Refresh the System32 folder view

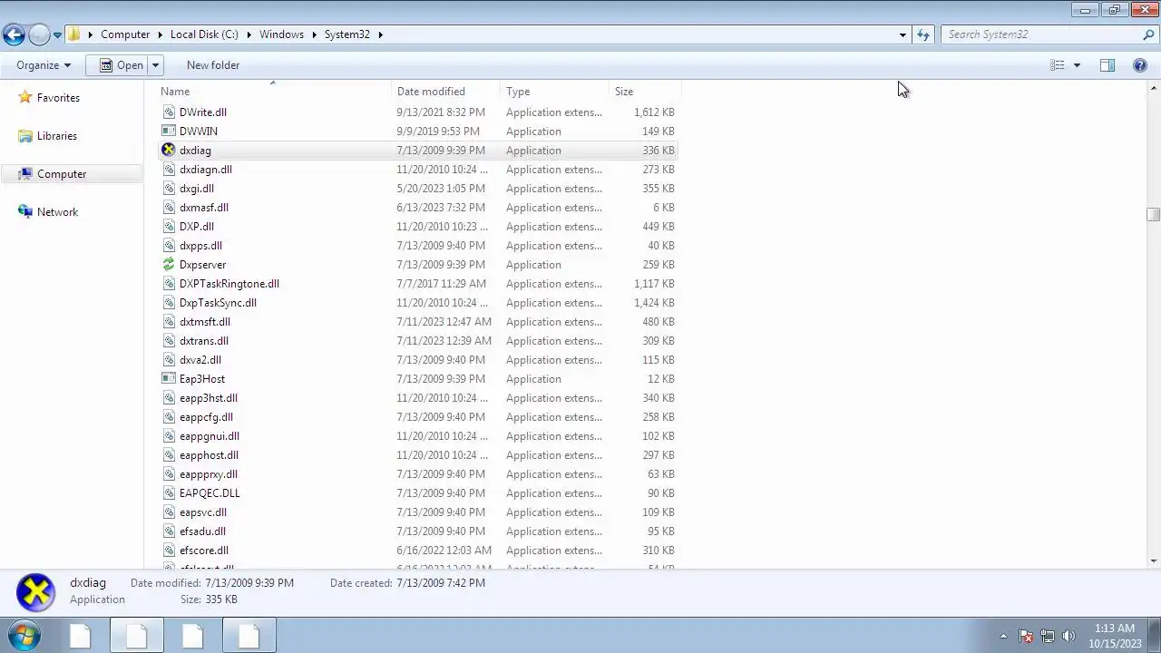coord(923,34)
